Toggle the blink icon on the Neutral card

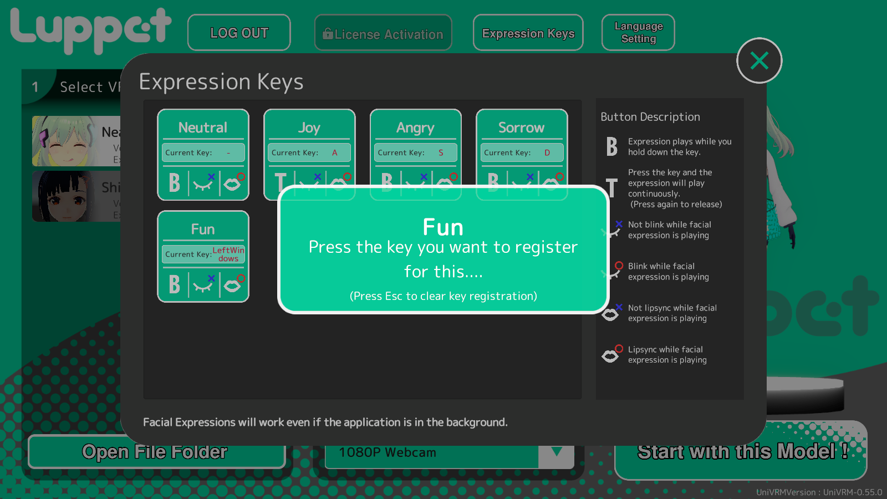coord(203,182)
